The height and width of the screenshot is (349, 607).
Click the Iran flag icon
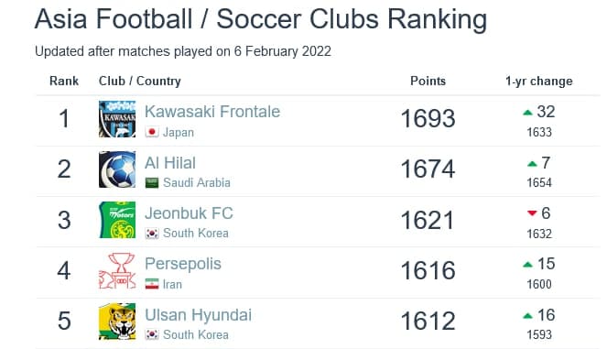coord(152,284)
